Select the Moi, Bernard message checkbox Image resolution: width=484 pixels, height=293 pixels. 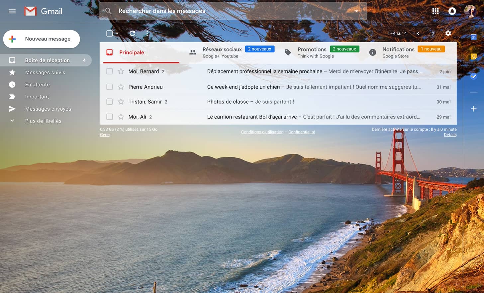tap(109, 71)
